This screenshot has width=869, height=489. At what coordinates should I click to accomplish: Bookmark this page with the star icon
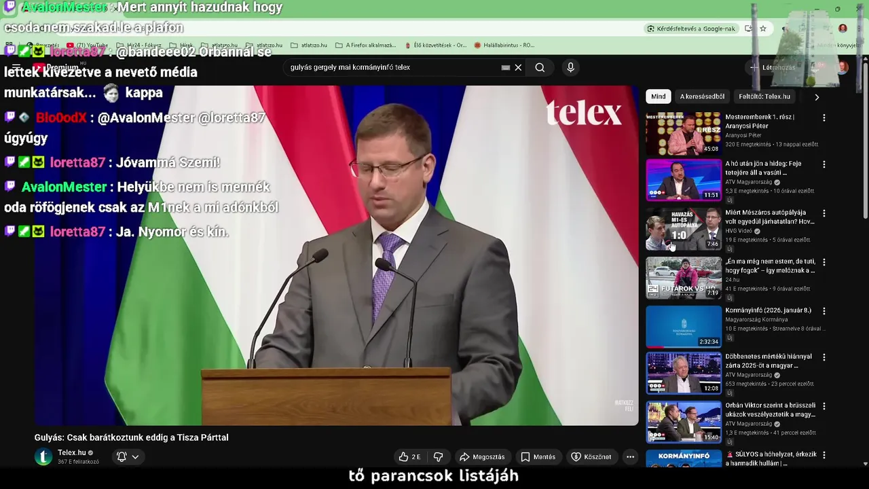763,29
